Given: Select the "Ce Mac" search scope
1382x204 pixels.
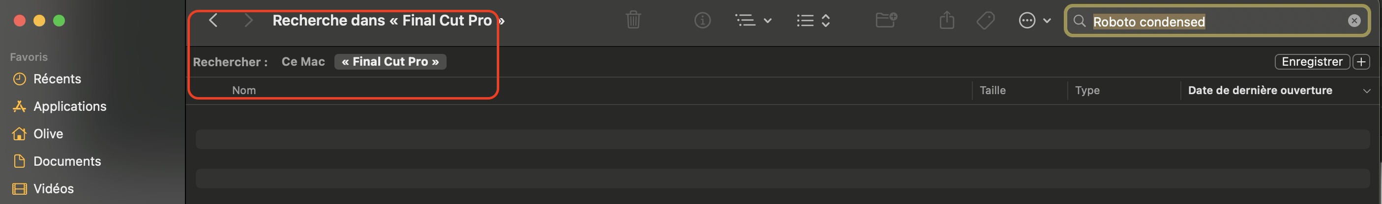Looking at the screenshot, I should click(x=303, y=62).
